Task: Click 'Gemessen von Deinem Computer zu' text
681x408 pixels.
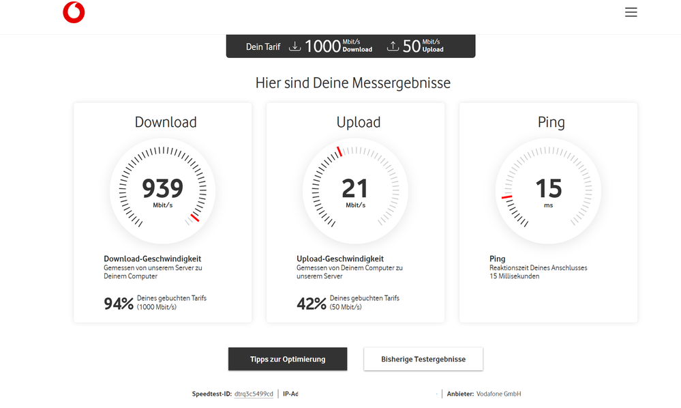Action: pos(350,267)
